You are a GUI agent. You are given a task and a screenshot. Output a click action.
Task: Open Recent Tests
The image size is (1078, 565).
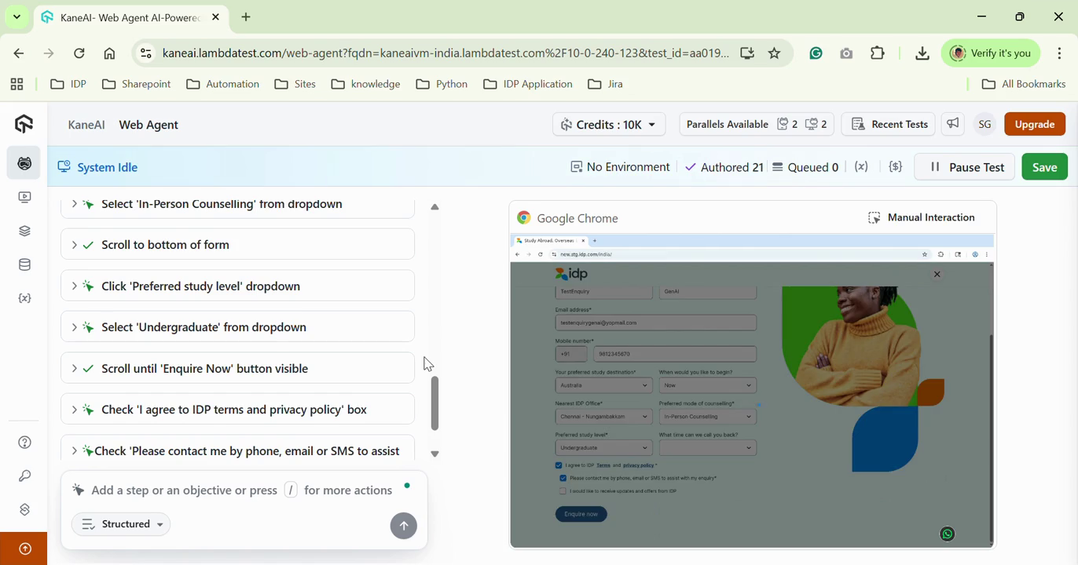[x=889, y=124]
